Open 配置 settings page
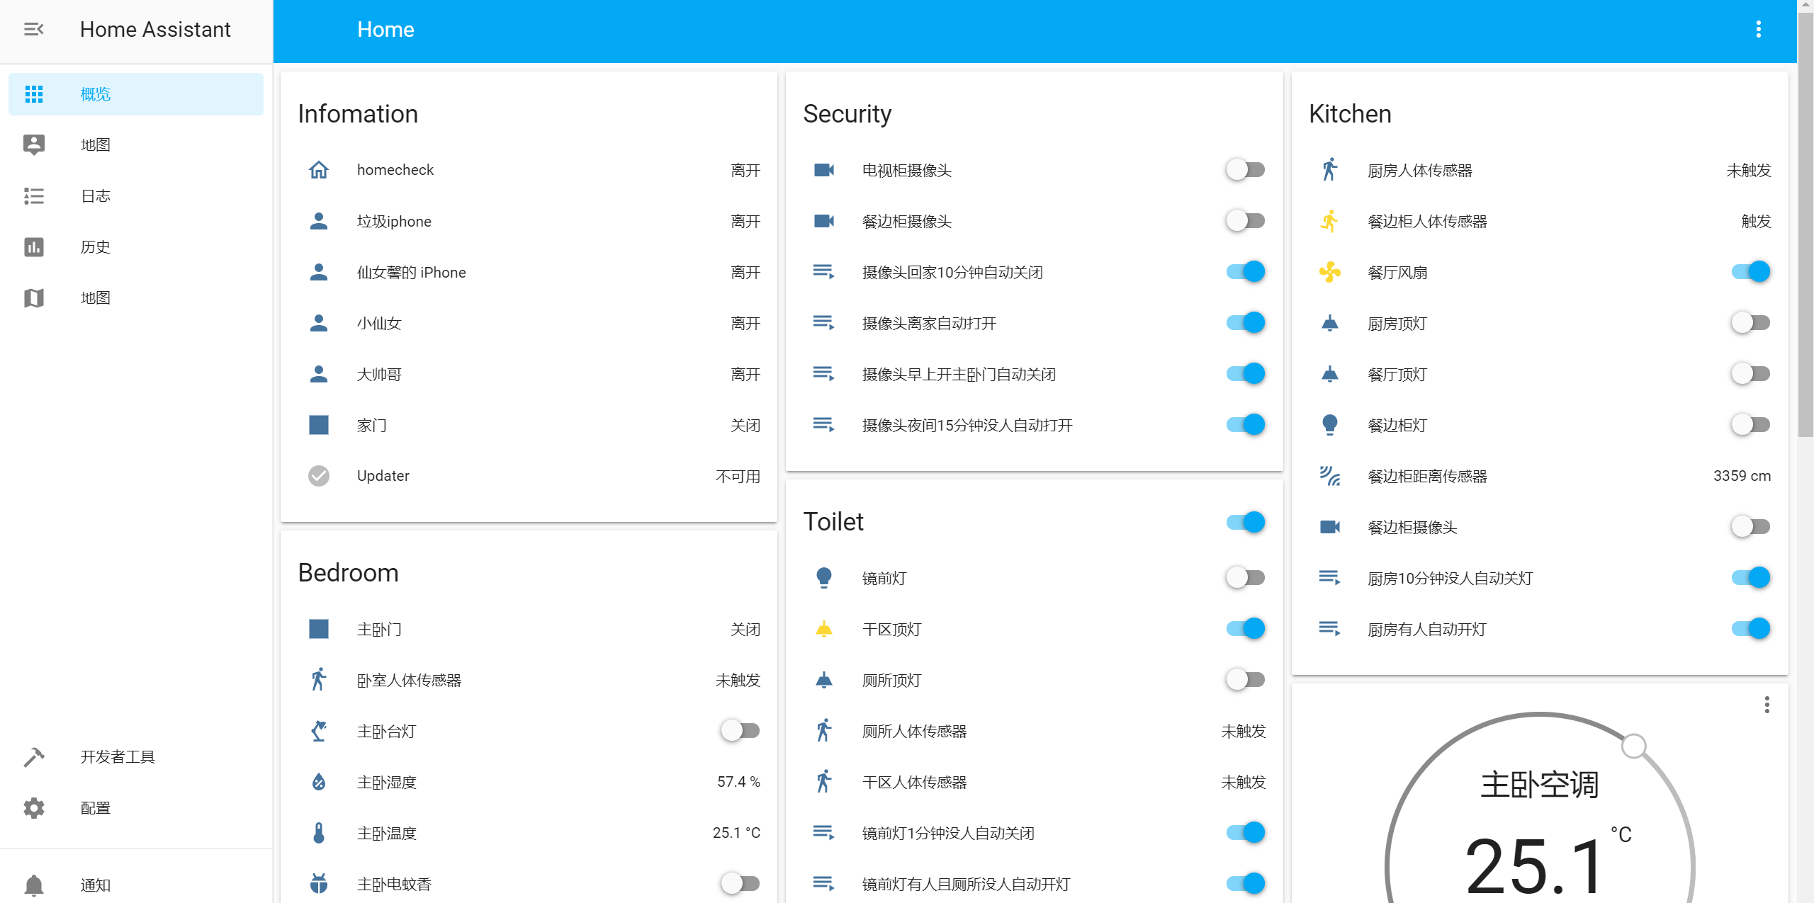The image size is (1814, 903). [x=95, y=808]
